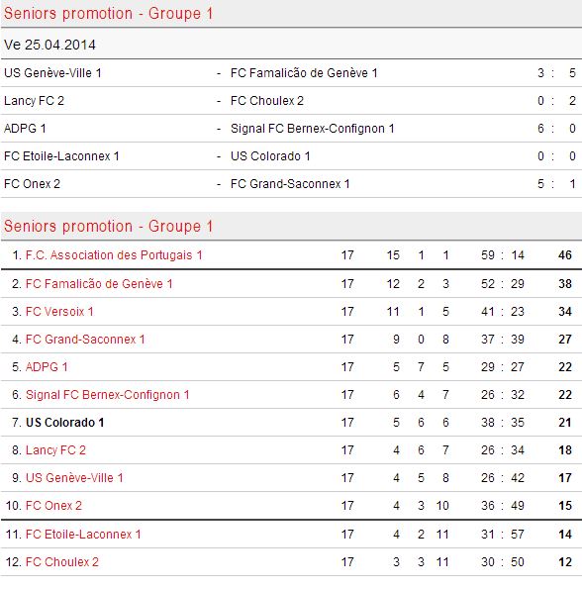Open F.C. Association des Portugais 1 team link
This screenshot has width=582, height=590.
click(x=114, y=255)
